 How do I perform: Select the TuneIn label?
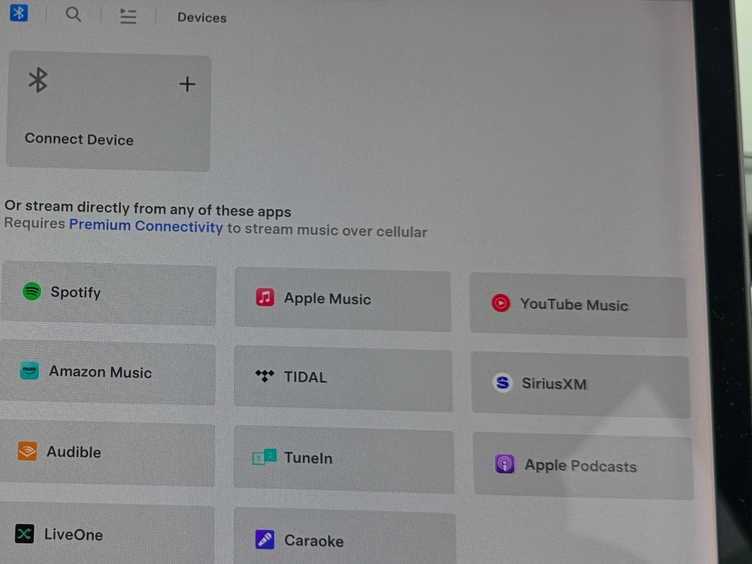[308, 458]
